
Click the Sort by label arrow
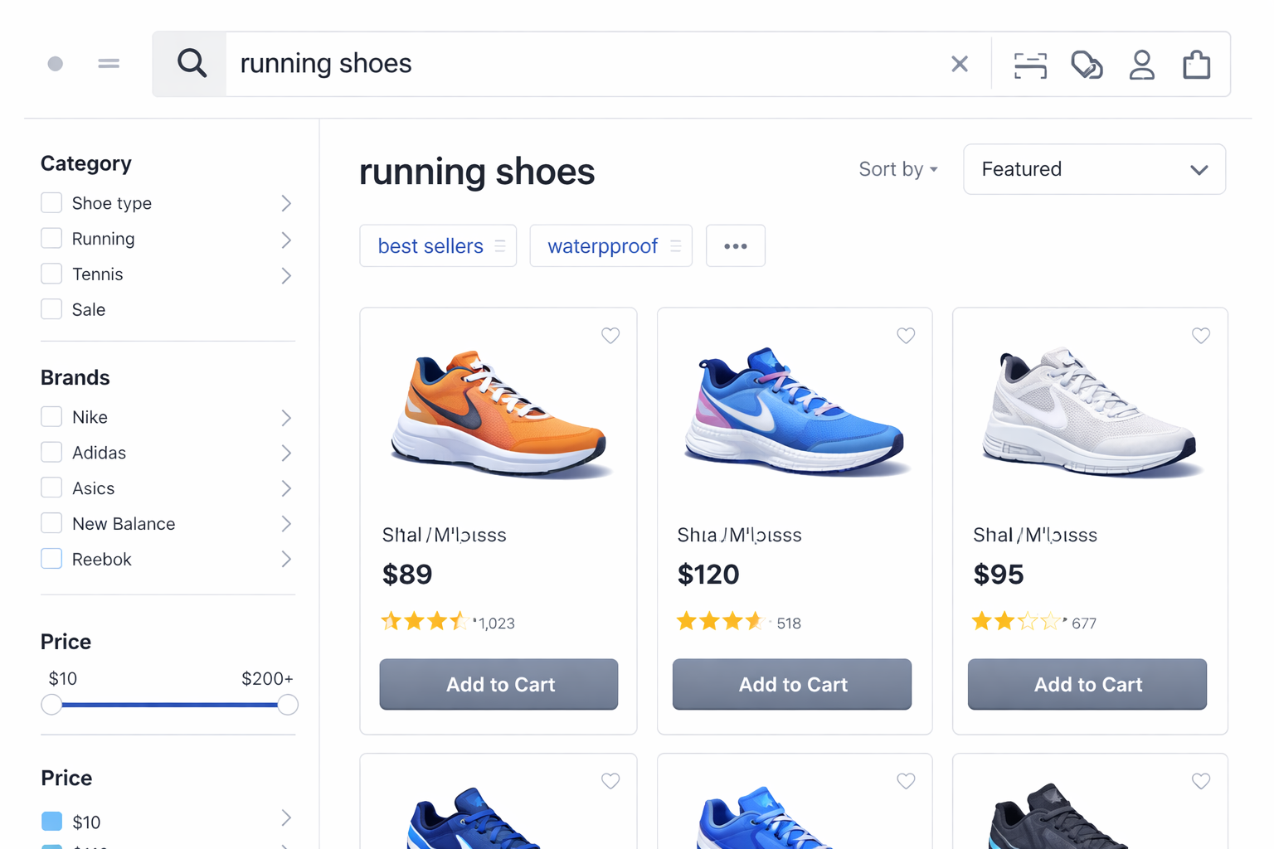point(934,170)
